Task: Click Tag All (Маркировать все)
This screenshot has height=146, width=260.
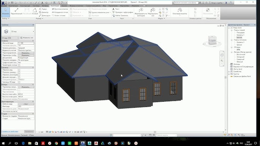Action: [153, 12]
